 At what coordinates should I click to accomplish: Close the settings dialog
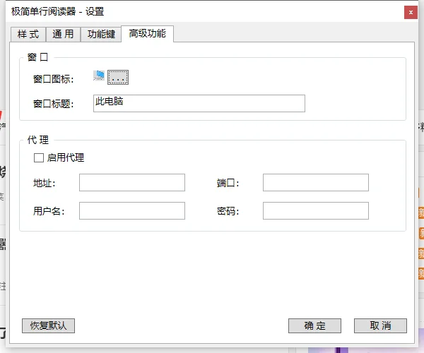[x=411, y=13]
